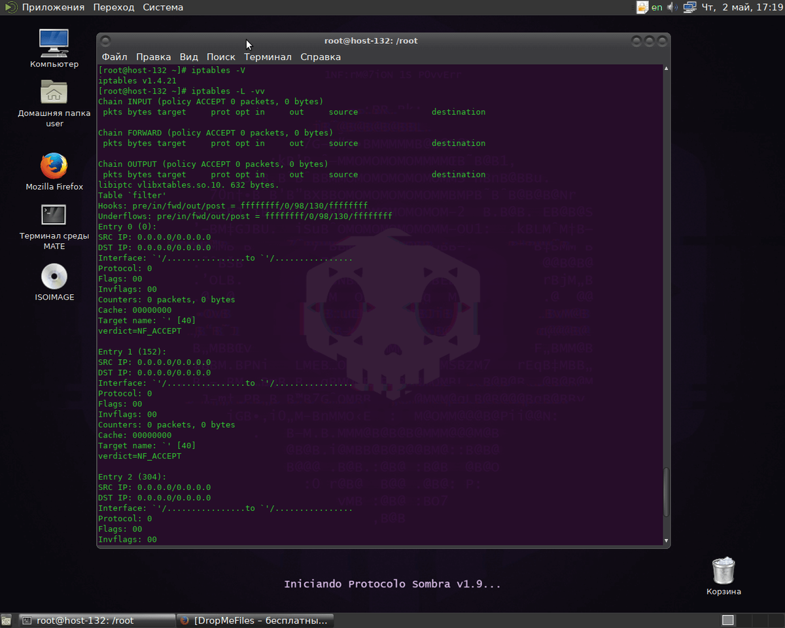Viewport: 785px width, 628px height.
Task: Open the network connections tray icon
Action: pos(689,7)
